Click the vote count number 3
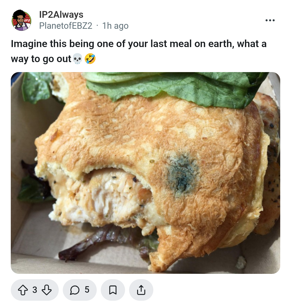The width and height of the screenshot is (291, 308). pyautogui.click(x=35, y=290)
